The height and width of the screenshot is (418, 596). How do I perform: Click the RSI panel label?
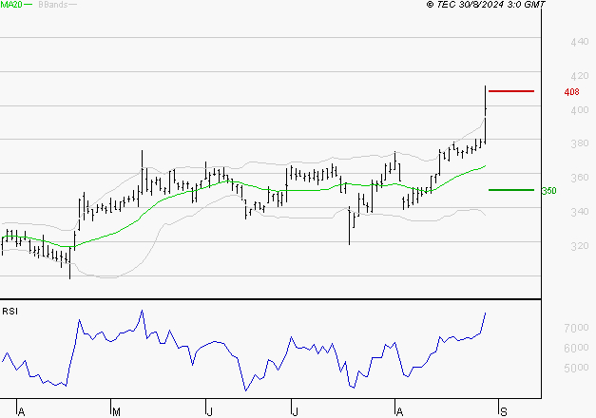(x=10, y=312)
